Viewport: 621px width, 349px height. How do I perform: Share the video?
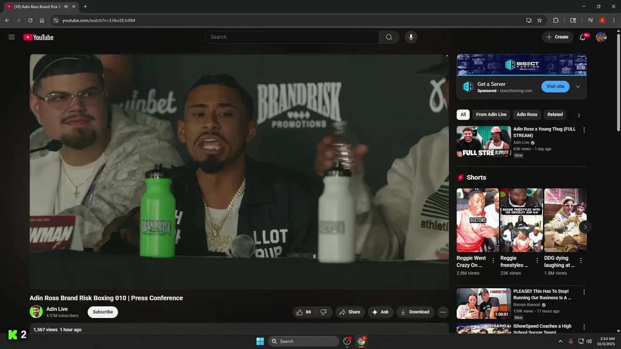coord(350,312)
